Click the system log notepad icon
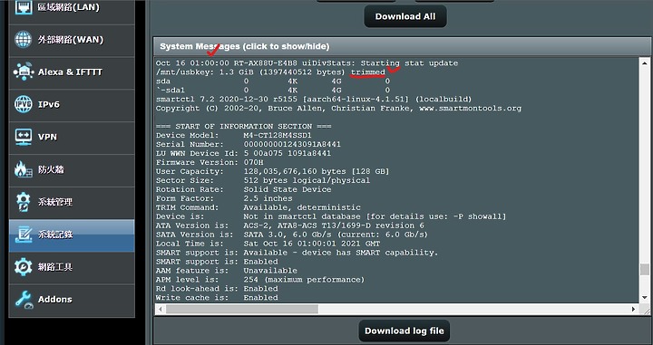Viewport: 653px width, 345px height. click(x=24, y=235)
